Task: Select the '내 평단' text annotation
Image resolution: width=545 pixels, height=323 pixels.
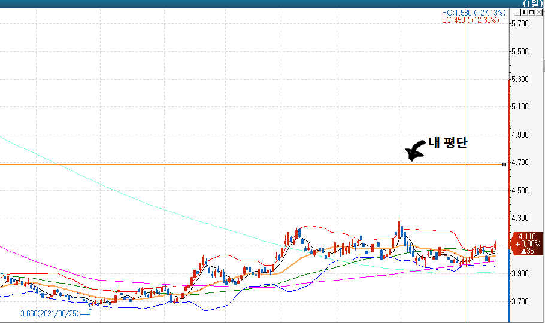Action: (447, 144)
